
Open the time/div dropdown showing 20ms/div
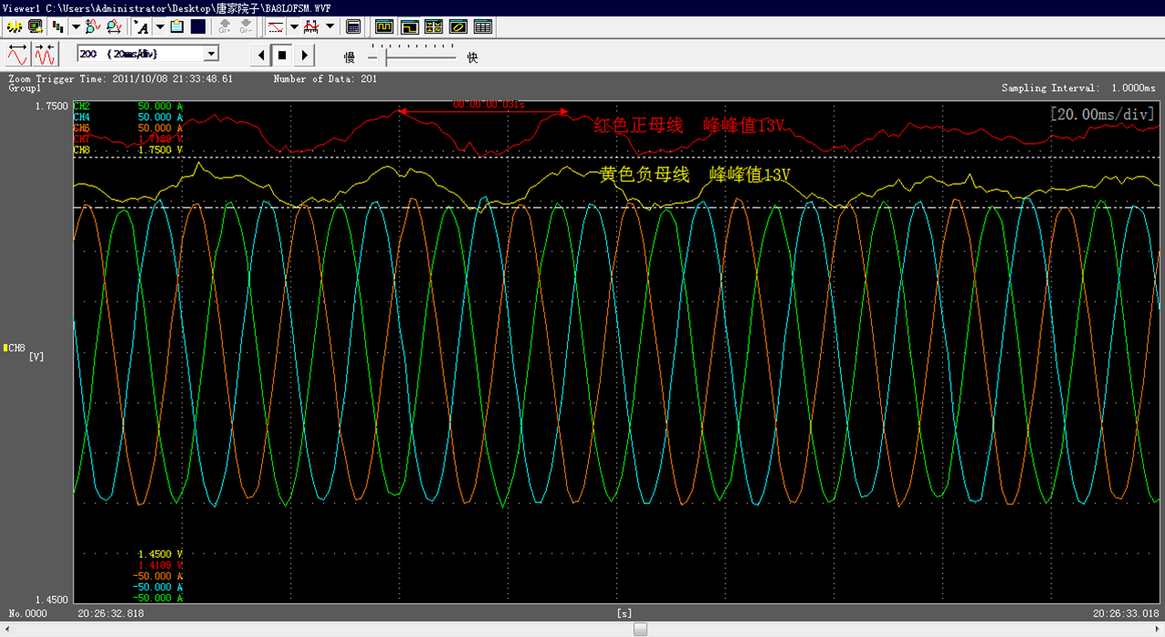211,55
